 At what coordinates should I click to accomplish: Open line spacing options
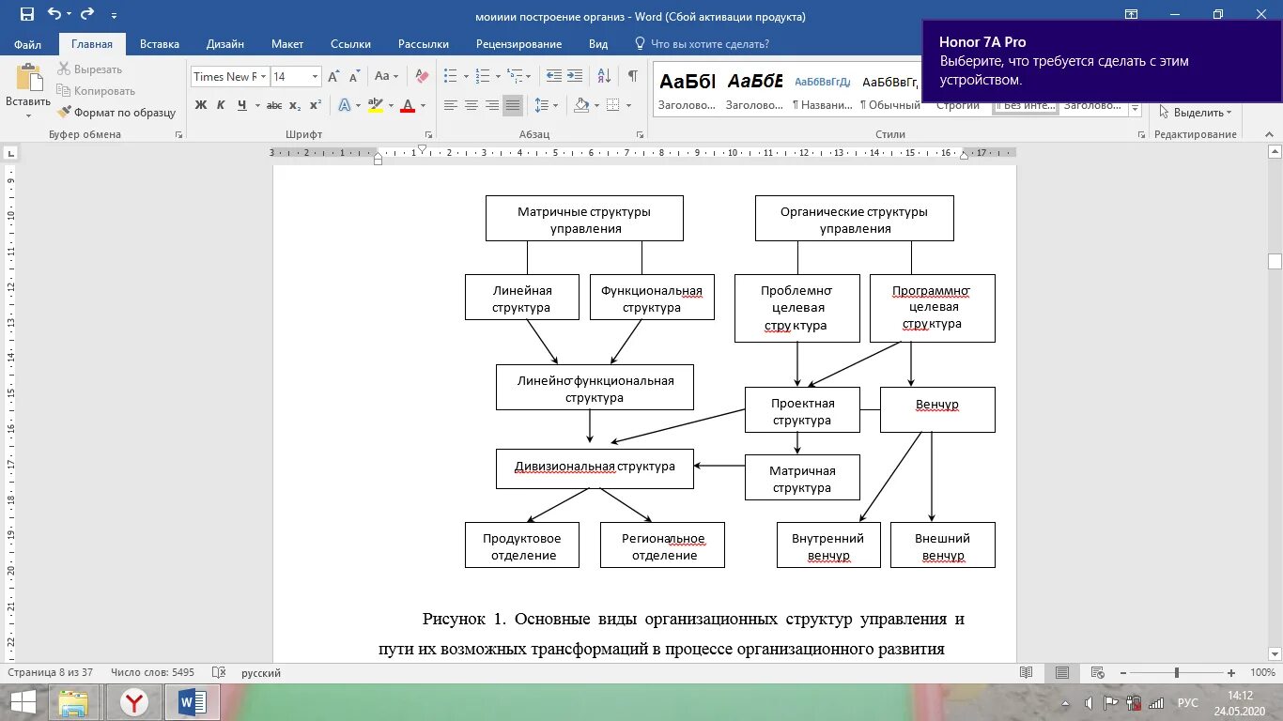click(546, 105)
